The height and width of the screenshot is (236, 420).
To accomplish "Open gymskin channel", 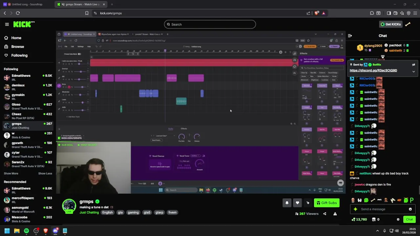I will pyautogui.click(x=28, y=96).
